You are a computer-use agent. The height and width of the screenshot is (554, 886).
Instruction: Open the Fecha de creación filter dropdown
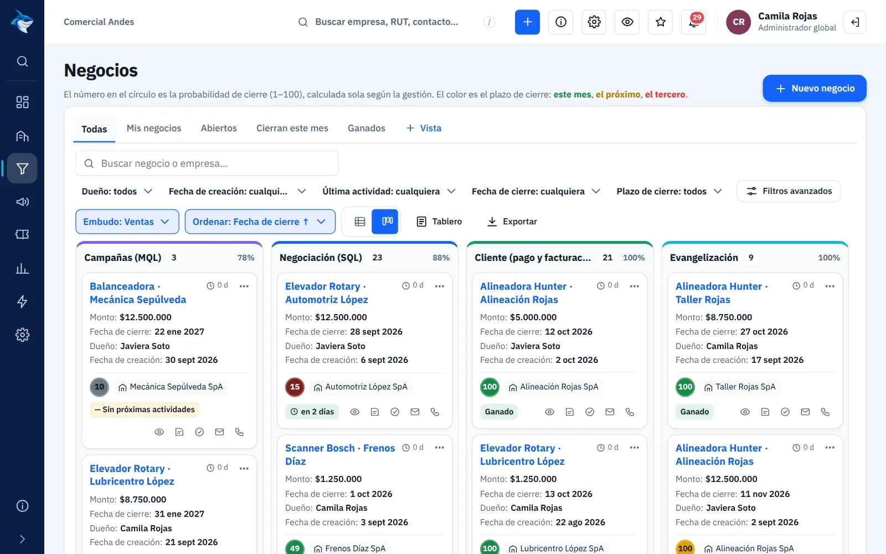click(x=237, y=191)
